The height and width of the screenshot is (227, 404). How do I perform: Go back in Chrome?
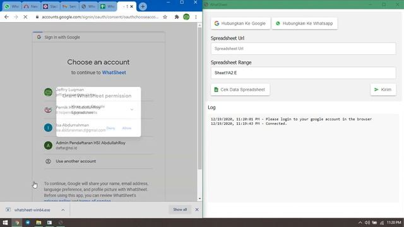tap(6, 17)
